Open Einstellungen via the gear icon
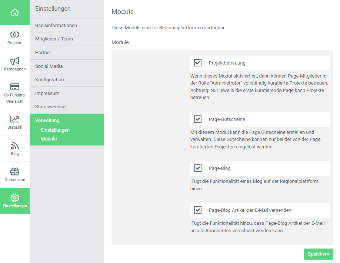This screenshot has height=263, width=340. coord(14,197)
